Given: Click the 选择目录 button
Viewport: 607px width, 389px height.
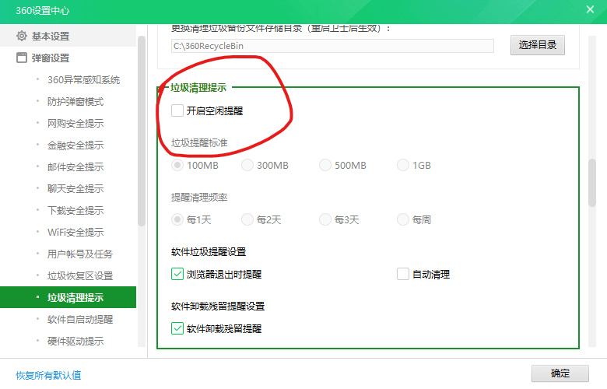Looking at the screenshot, I should (x=537, y=45).
